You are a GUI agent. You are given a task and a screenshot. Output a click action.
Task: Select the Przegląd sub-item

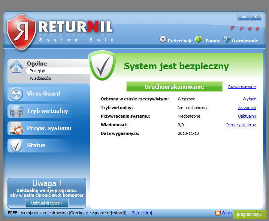[x=58, y=71]
